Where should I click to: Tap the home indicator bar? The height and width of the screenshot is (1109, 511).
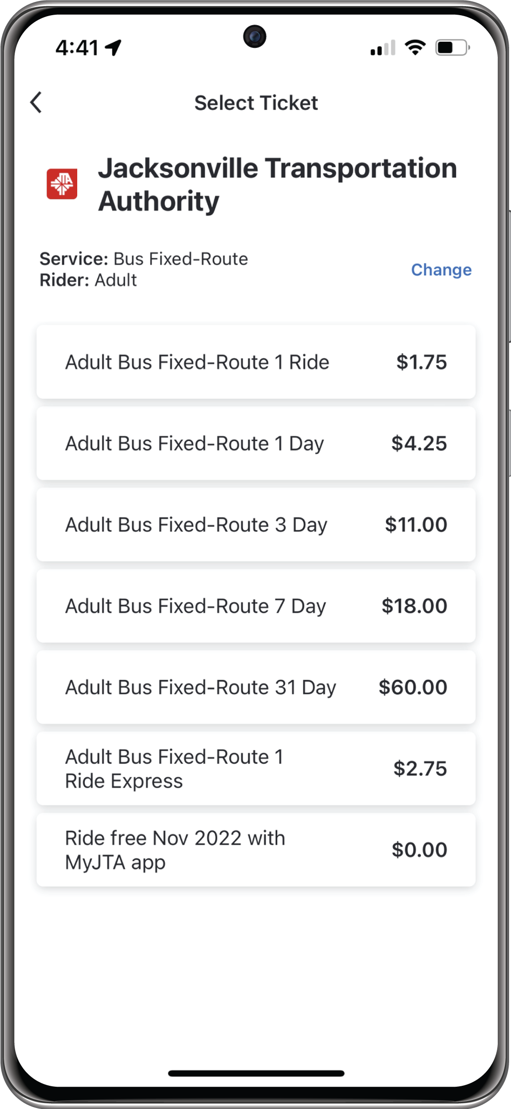(256, 1073)
